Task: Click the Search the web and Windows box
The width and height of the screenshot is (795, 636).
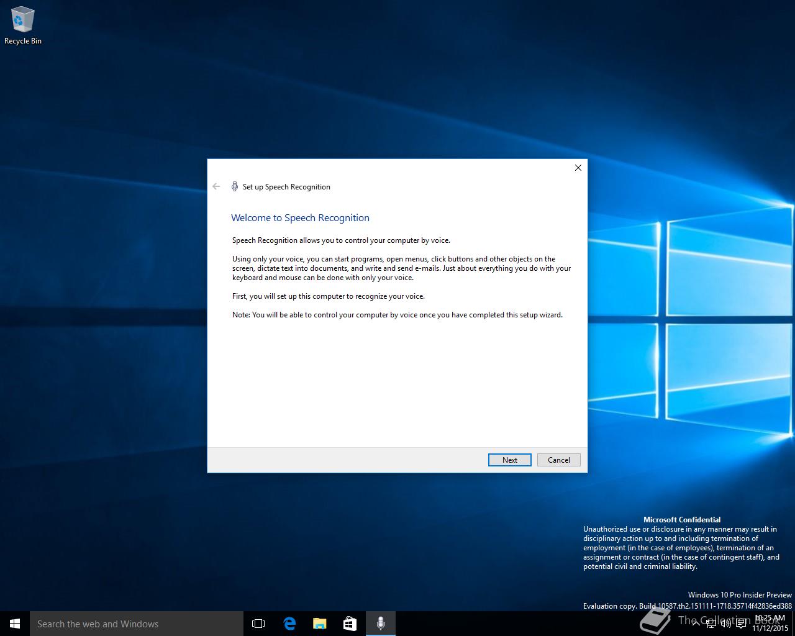Action: coord(137,624)
